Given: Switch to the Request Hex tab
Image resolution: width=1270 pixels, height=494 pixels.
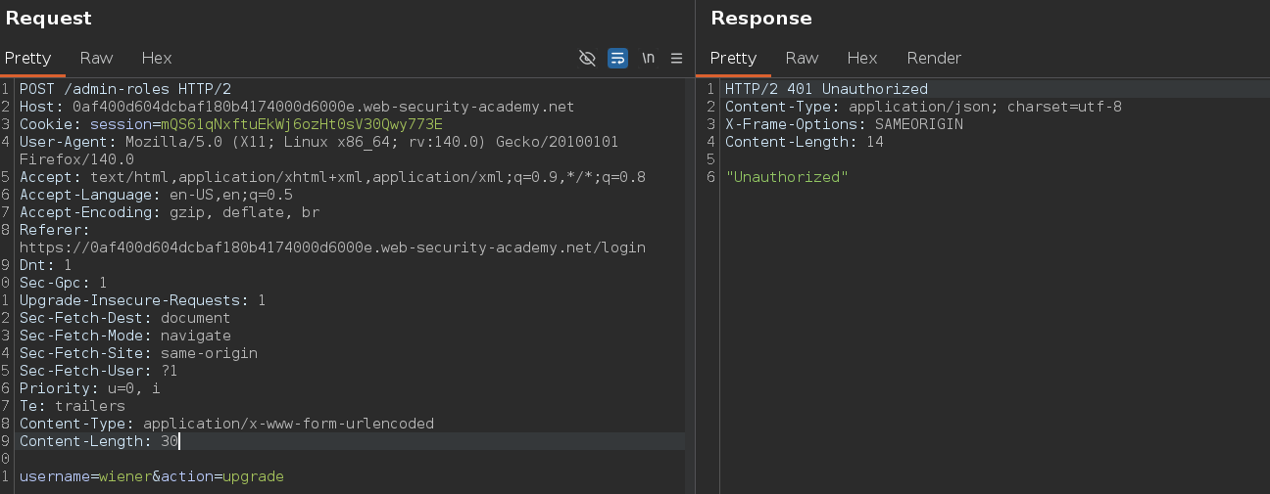Looking at the screenshot, I should (x=157, y=58).
